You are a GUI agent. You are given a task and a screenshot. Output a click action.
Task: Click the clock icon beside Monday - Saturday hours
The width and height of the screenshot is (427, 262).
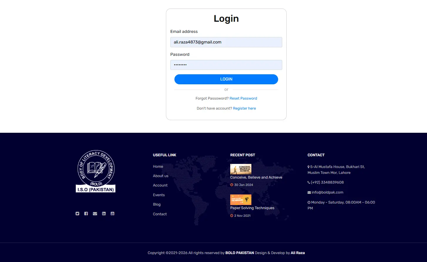coord(309,202)
